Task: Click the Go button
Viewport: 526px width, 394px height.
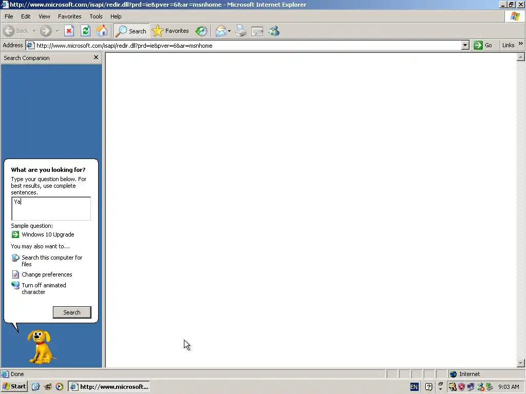Action: 483,45
